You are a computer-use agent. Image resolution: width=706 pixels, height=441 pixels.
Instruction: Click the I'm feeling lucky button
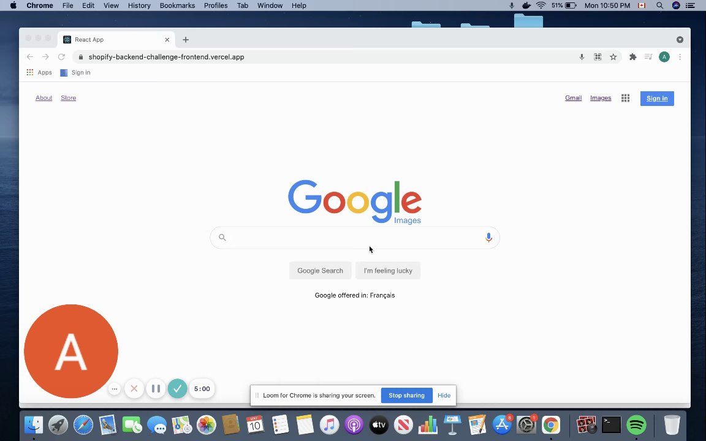388,271
